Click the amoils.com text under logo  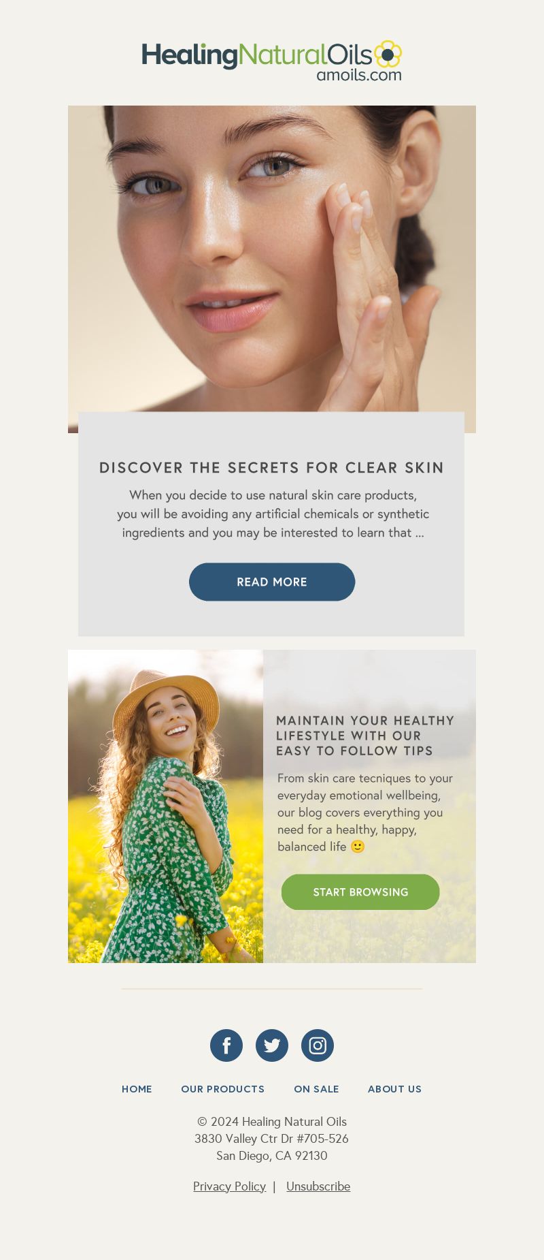tap(359, 75)
